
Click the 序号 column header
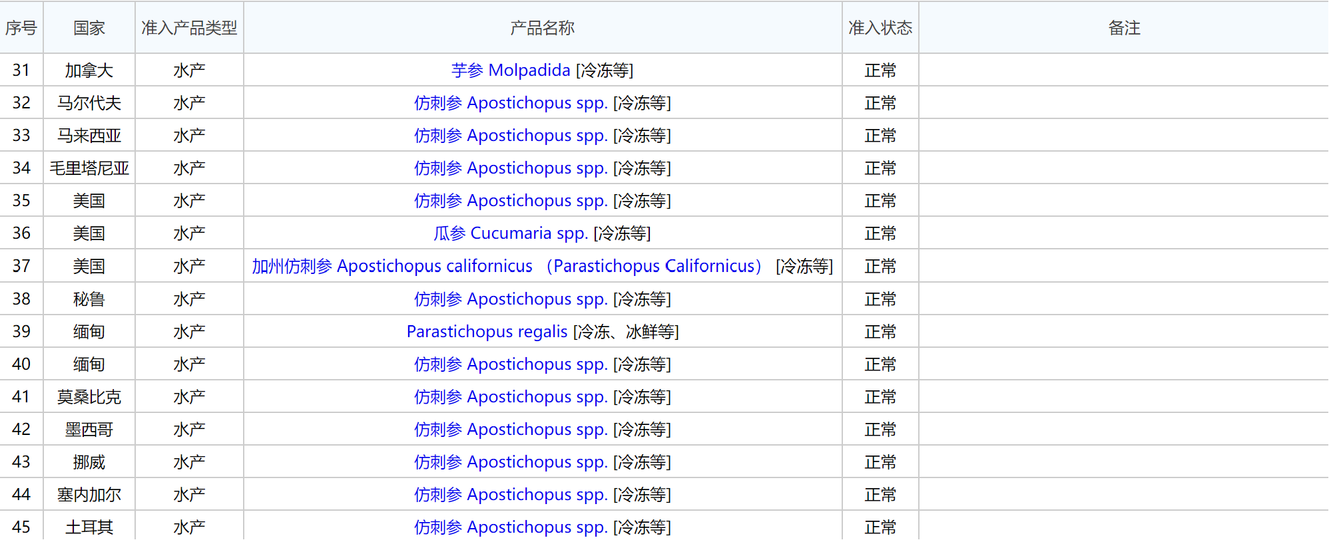coord(21,27)
